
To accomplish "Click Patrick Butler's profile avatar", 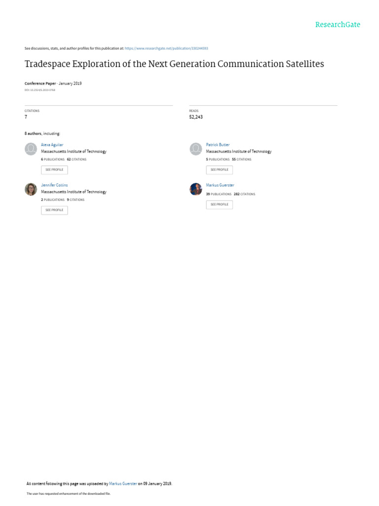I will point(196,149).
